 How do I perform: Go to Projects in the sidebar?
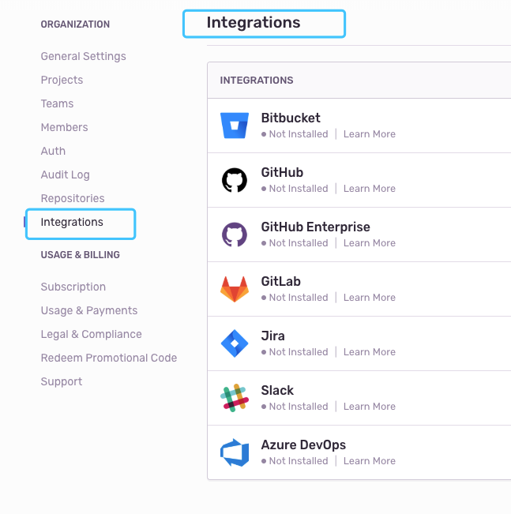[x=62, y=80]
